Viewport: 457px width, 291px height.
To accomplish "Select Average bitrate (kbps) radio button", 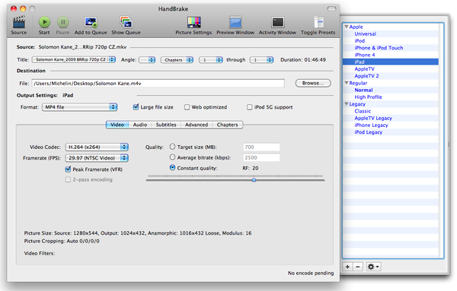I will pos(172,157).
